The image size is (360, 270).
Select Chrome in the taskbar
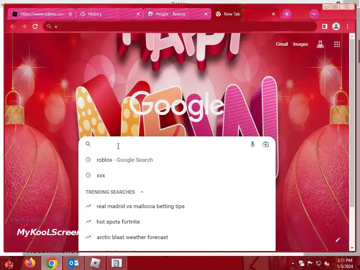coord(52,263)
